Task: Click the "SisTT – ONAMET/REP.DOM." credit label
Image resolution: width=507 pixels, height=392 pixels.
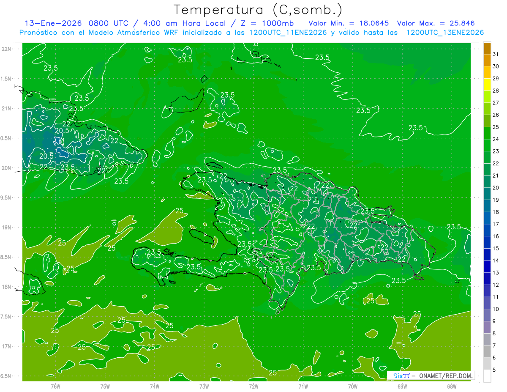Action: tap(431, 376)
